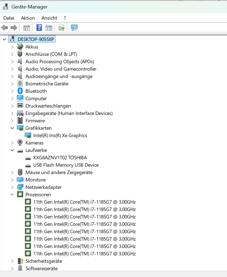Click the update driver toolbar icon

62,28
